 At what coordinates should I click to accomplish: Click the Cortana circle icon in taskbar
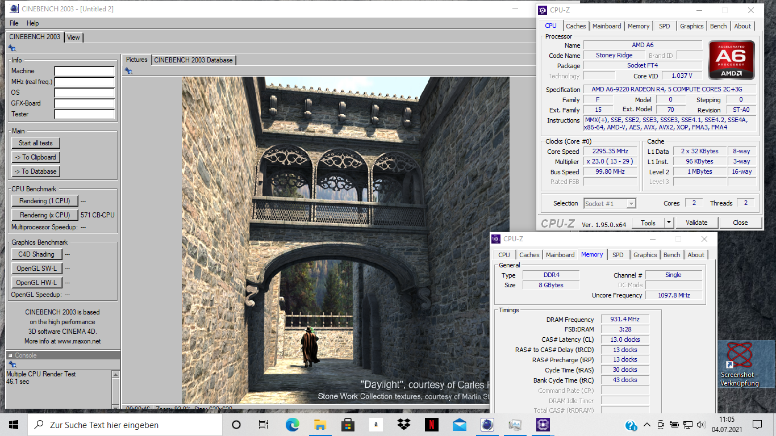[236, 425]
